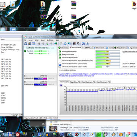Click the round grey icon before the help icon
The height and width of the screenshot is (137, 137).
click(x=78, y=44)
